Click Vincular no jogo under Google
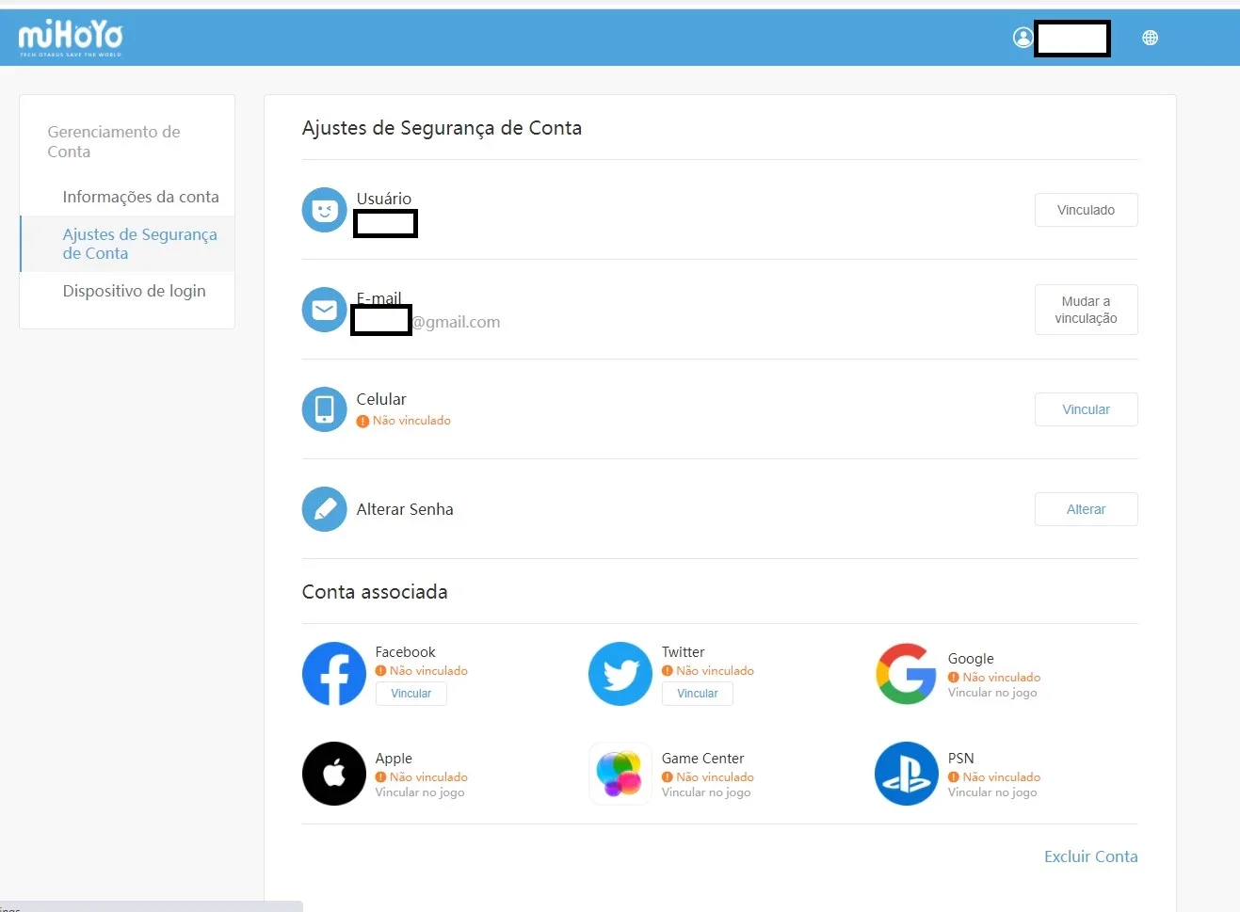The height and width of the screenshot is (912, 1240). point(992,693)
